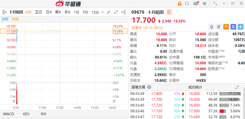Click the 15.36% percent marker label
Viewport: 245px width, 119px height.
pyautogui.click(x=120, y=31)
